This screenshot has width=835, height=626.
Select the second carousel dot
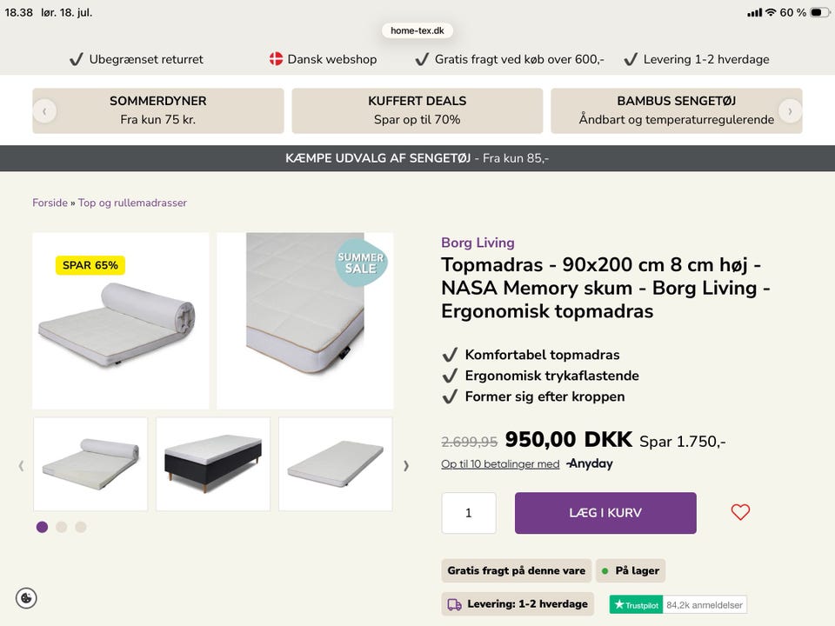pos(61,527)
